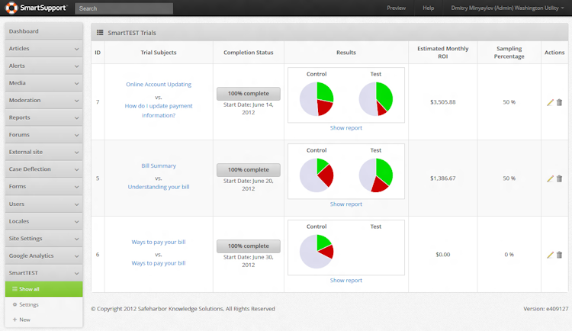Expand the Locales sidebar section

coord(43,221)
